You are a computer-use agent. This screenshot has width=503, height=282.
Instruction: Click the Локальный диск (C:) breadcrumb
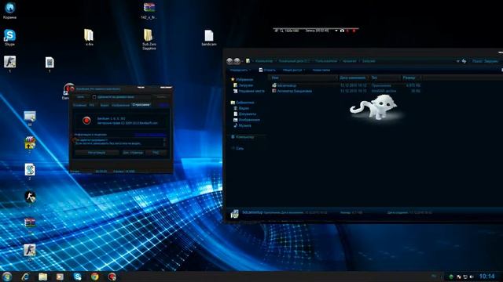pyautogui.click(x=295, y=61)
